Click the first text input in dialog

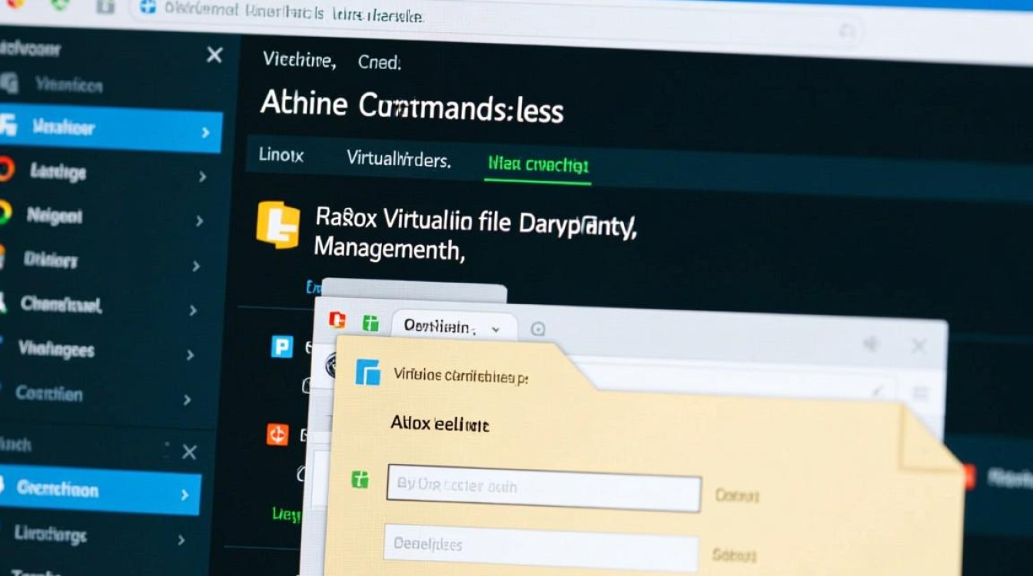543,487
